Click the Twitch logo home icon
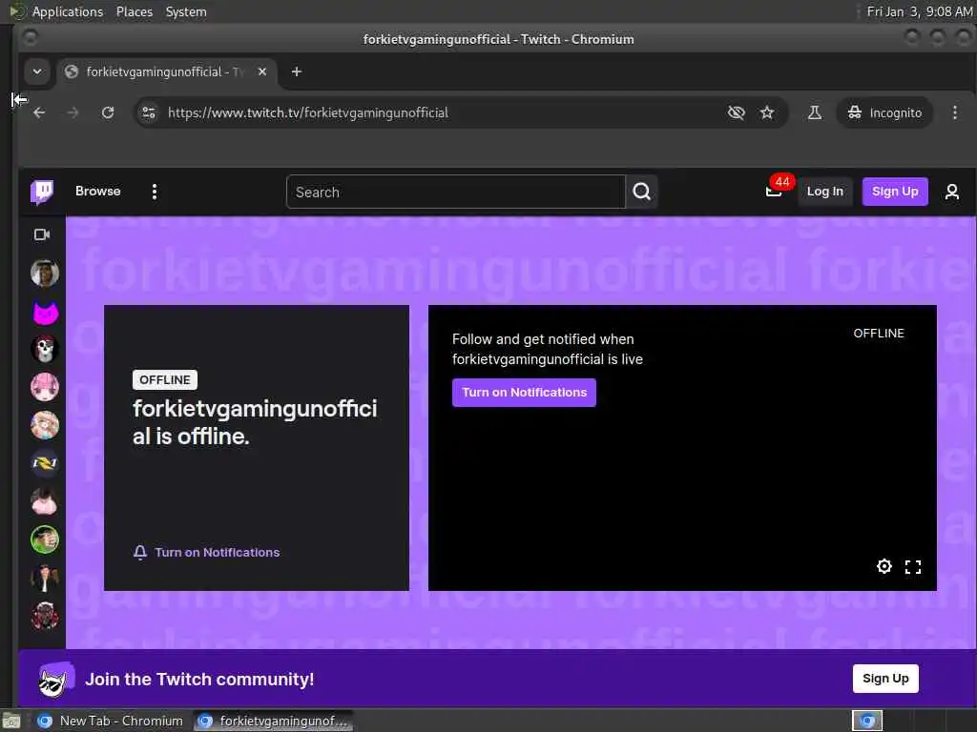Viewport: 977px width, 732px height. (42, 192)
